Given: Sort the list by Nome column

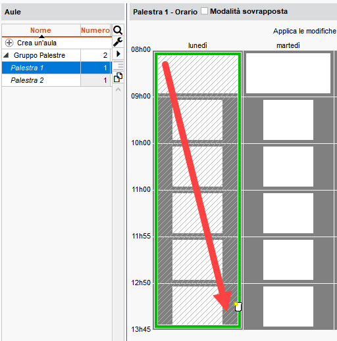Looking at the screenshot, I should pyautogui.click(x=41, y=30).
